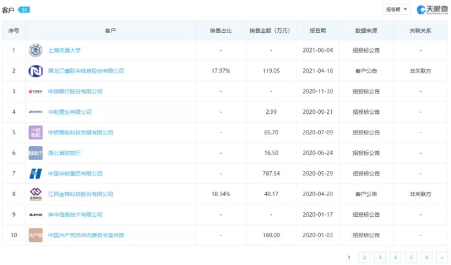Open 江西金格科技股份有限公司 link

point(81,194)
